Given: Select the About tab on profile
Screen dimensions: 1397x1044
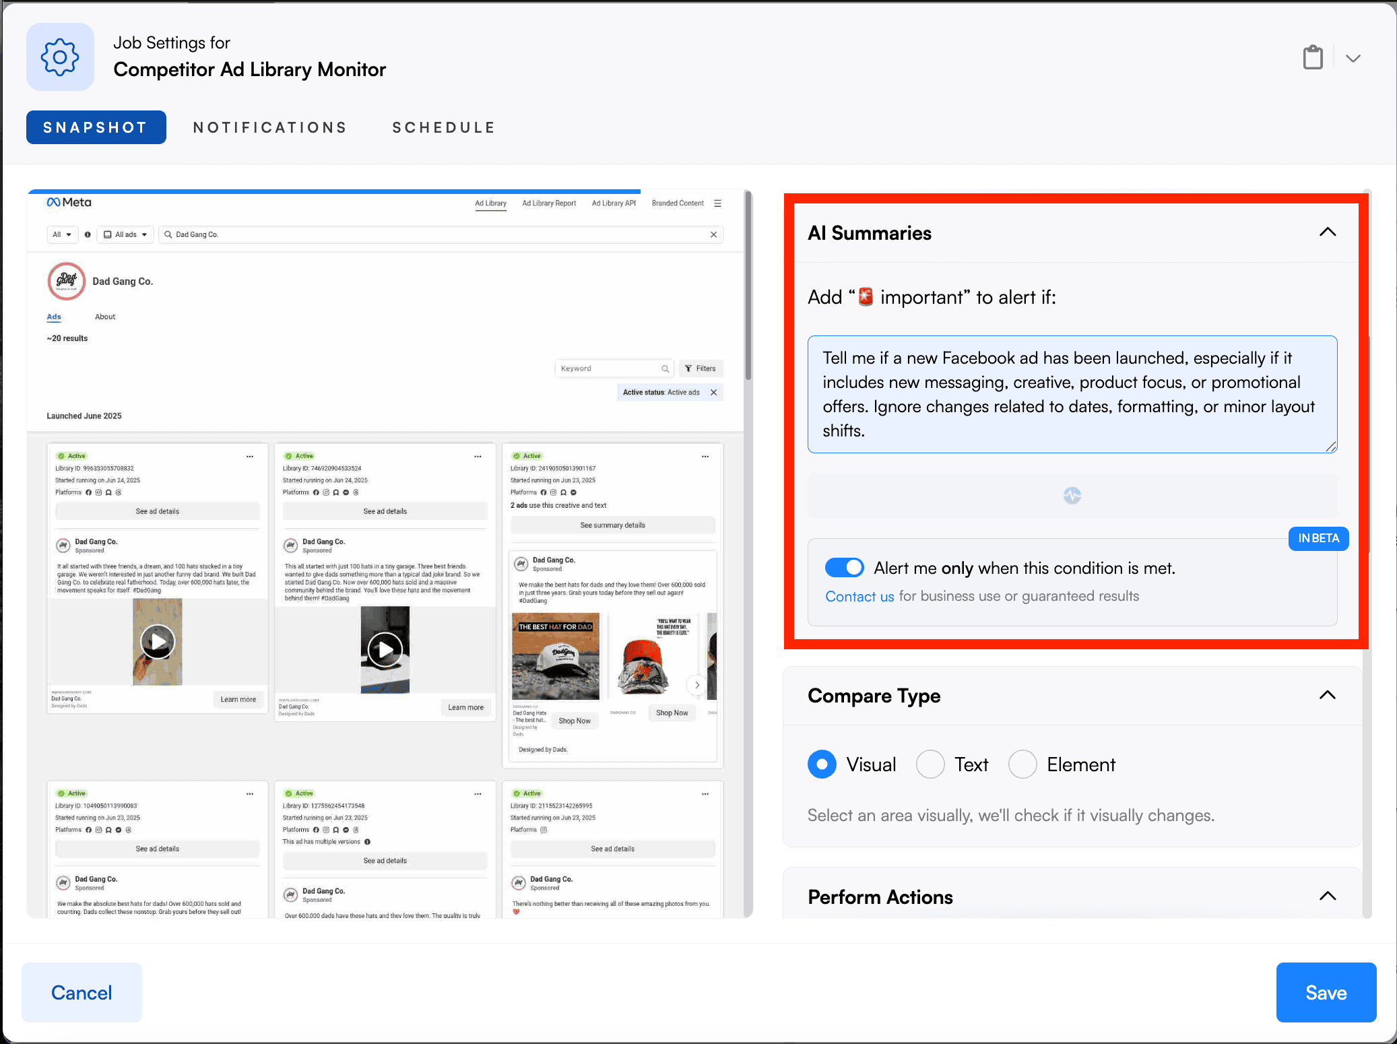Looking at the screenshot, I should coord(105,317).
